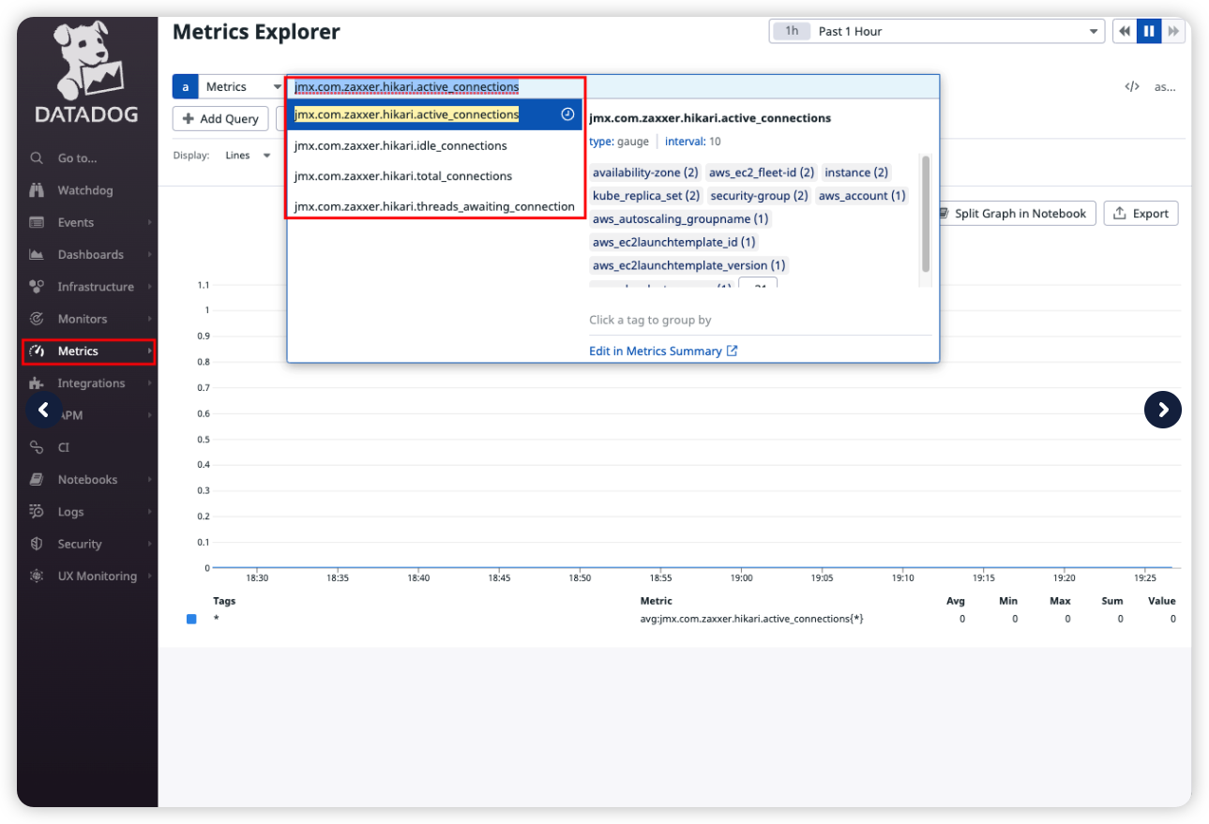Click the Dashboards chart icon
1209x824 pixels.
[x=37, y=254]
